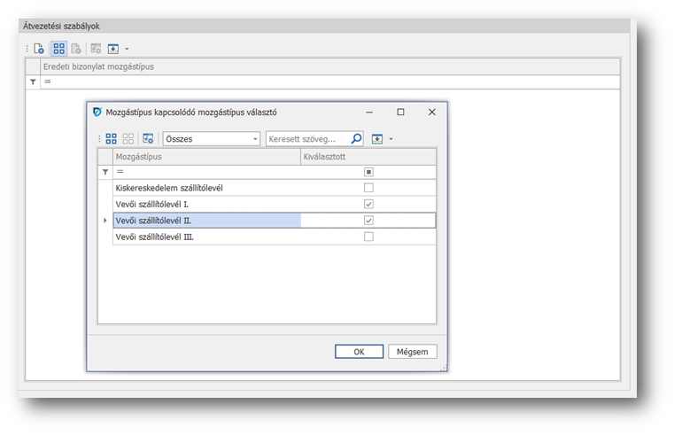Screen dimensions: 674x435
Task: Click the highlighted grid icon in background toolbar
Action: pyautogui.click(x=58, y=49)
